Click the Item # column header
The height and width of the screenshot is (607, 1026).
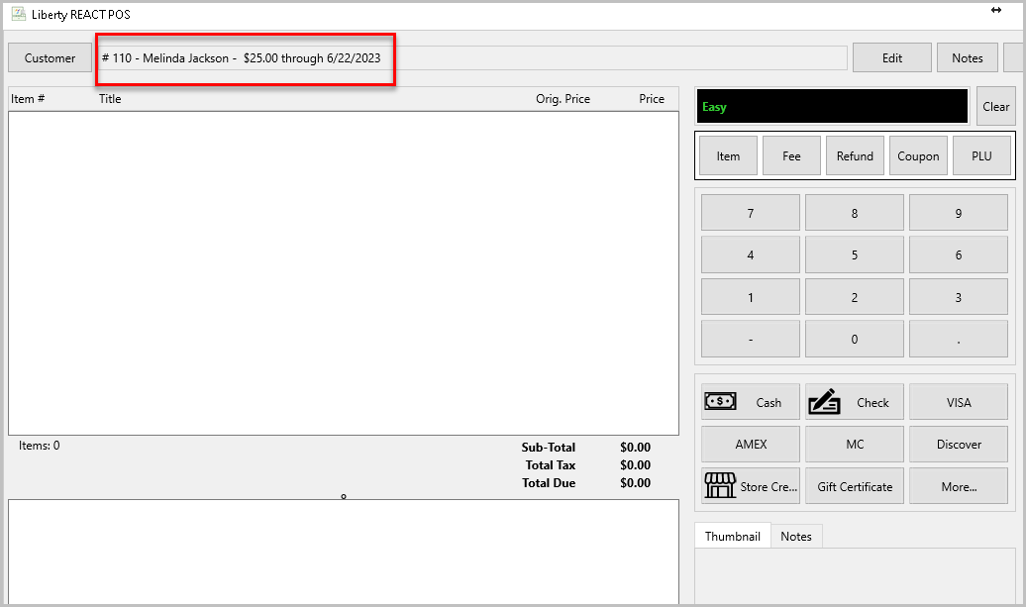(28, 99)
